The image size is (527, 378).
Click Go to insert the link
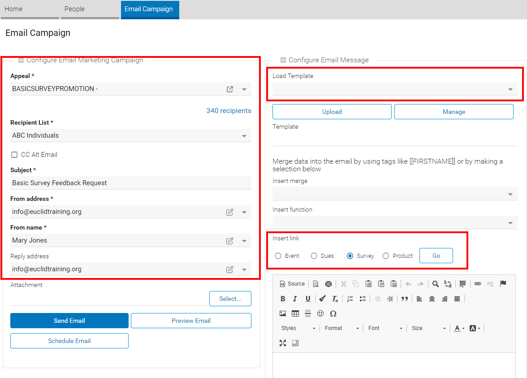tap(436, 256)
